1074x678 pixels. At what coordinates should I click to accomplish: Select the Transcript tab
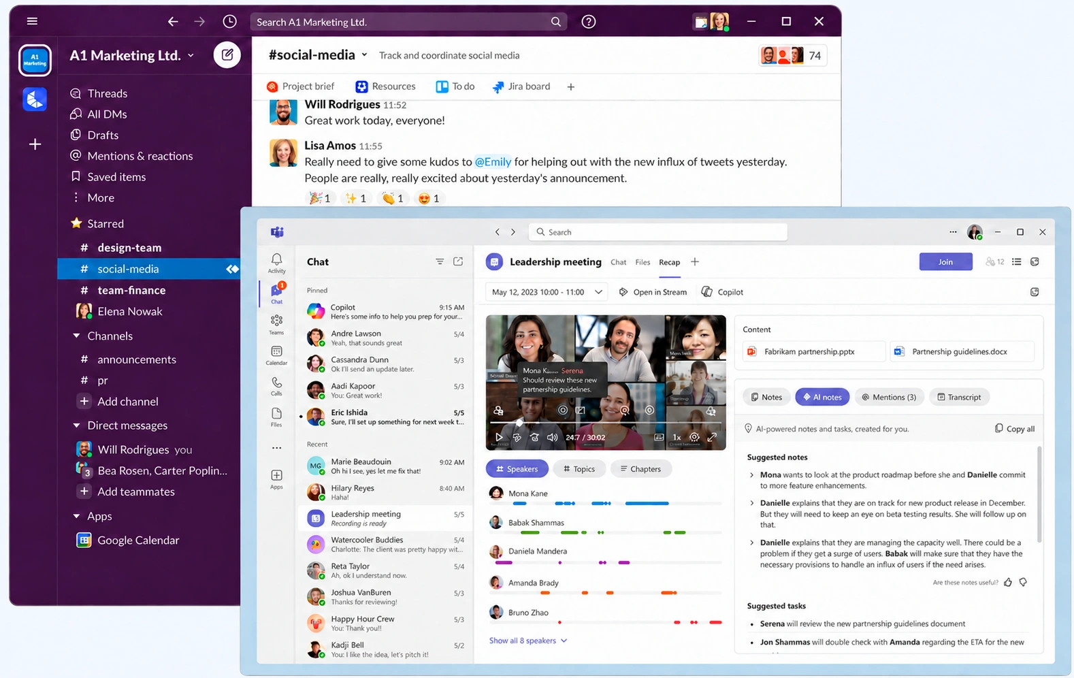(x=959, y=397)
